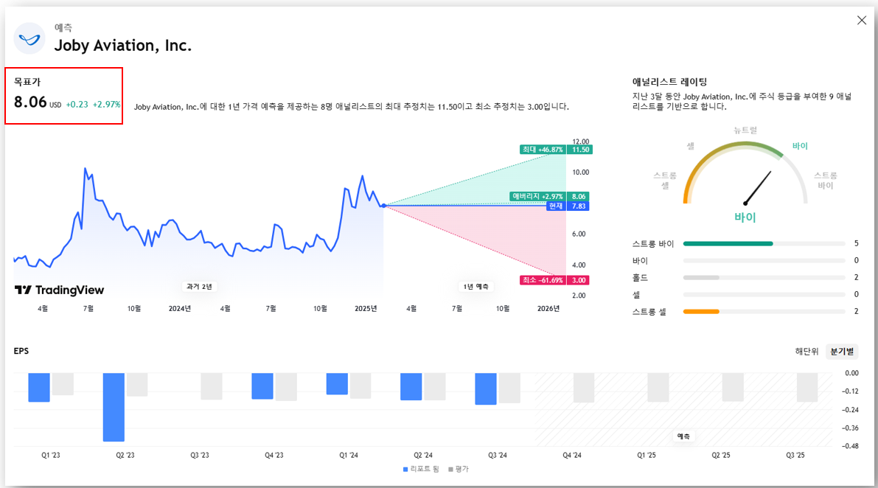
Task: Click the Q3 '25 estimated EPS bar
Action: 807,387
